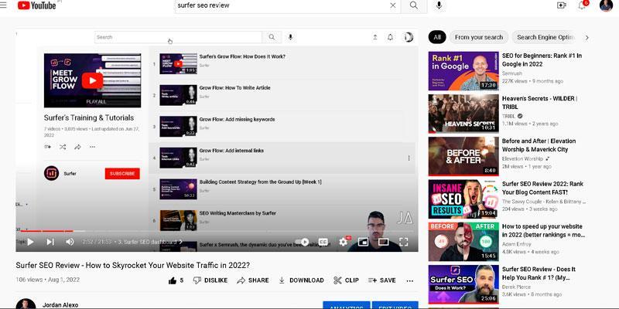Open the Create video icon
This screenshot has height=309, width=619.
point(562,5)
